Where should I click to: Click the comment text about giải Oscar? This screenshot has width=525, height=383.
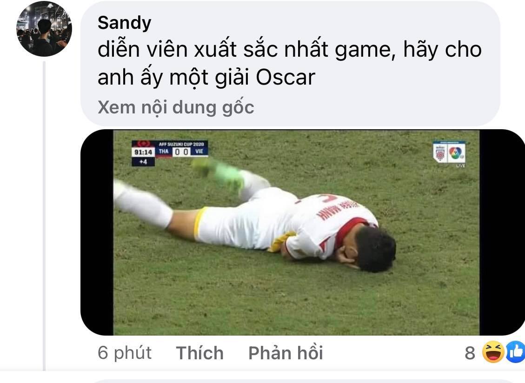click(290, 63)
